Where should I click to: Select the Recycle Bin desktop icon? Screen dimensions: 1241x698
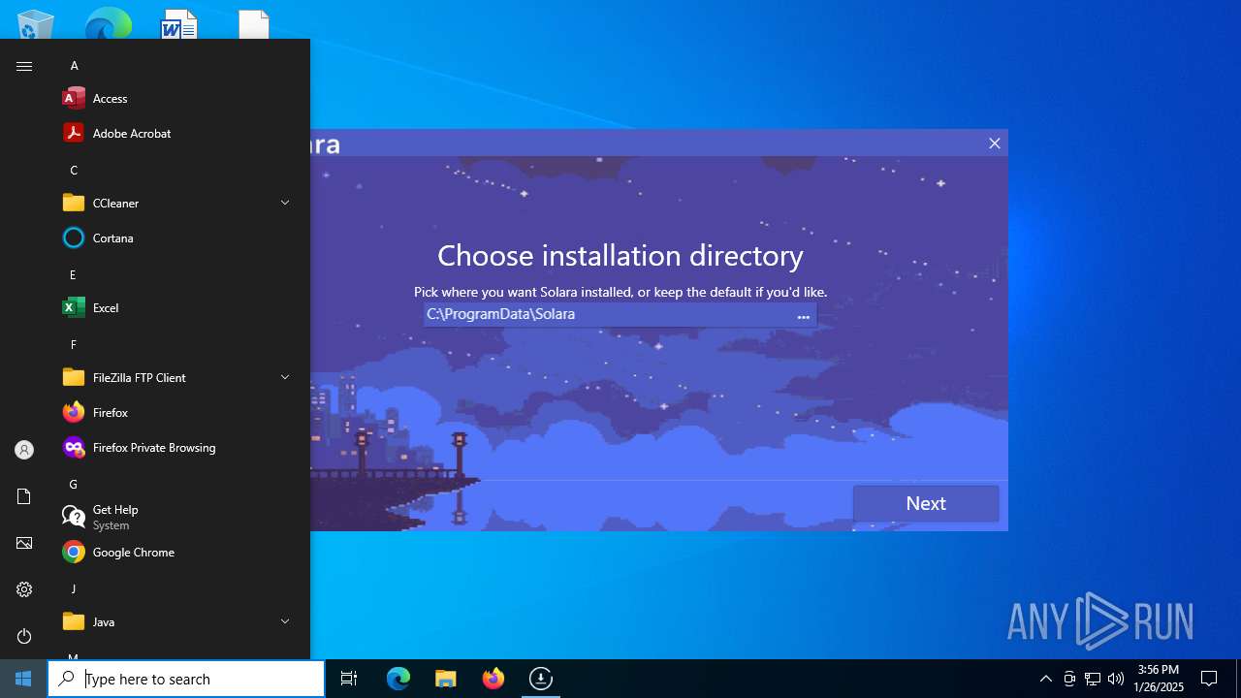(36, 23)
